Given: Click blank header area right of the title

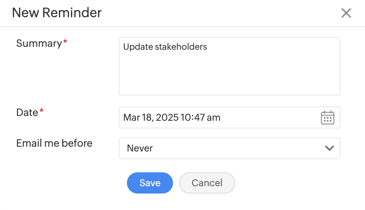Looking at the screenshot, I should pos(219,13).
